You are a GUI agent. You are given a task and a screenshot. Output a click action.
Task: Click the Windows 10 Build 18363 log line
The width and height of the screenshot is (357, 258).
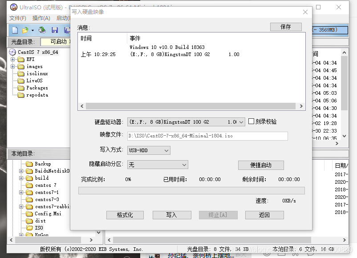[167, 47]
